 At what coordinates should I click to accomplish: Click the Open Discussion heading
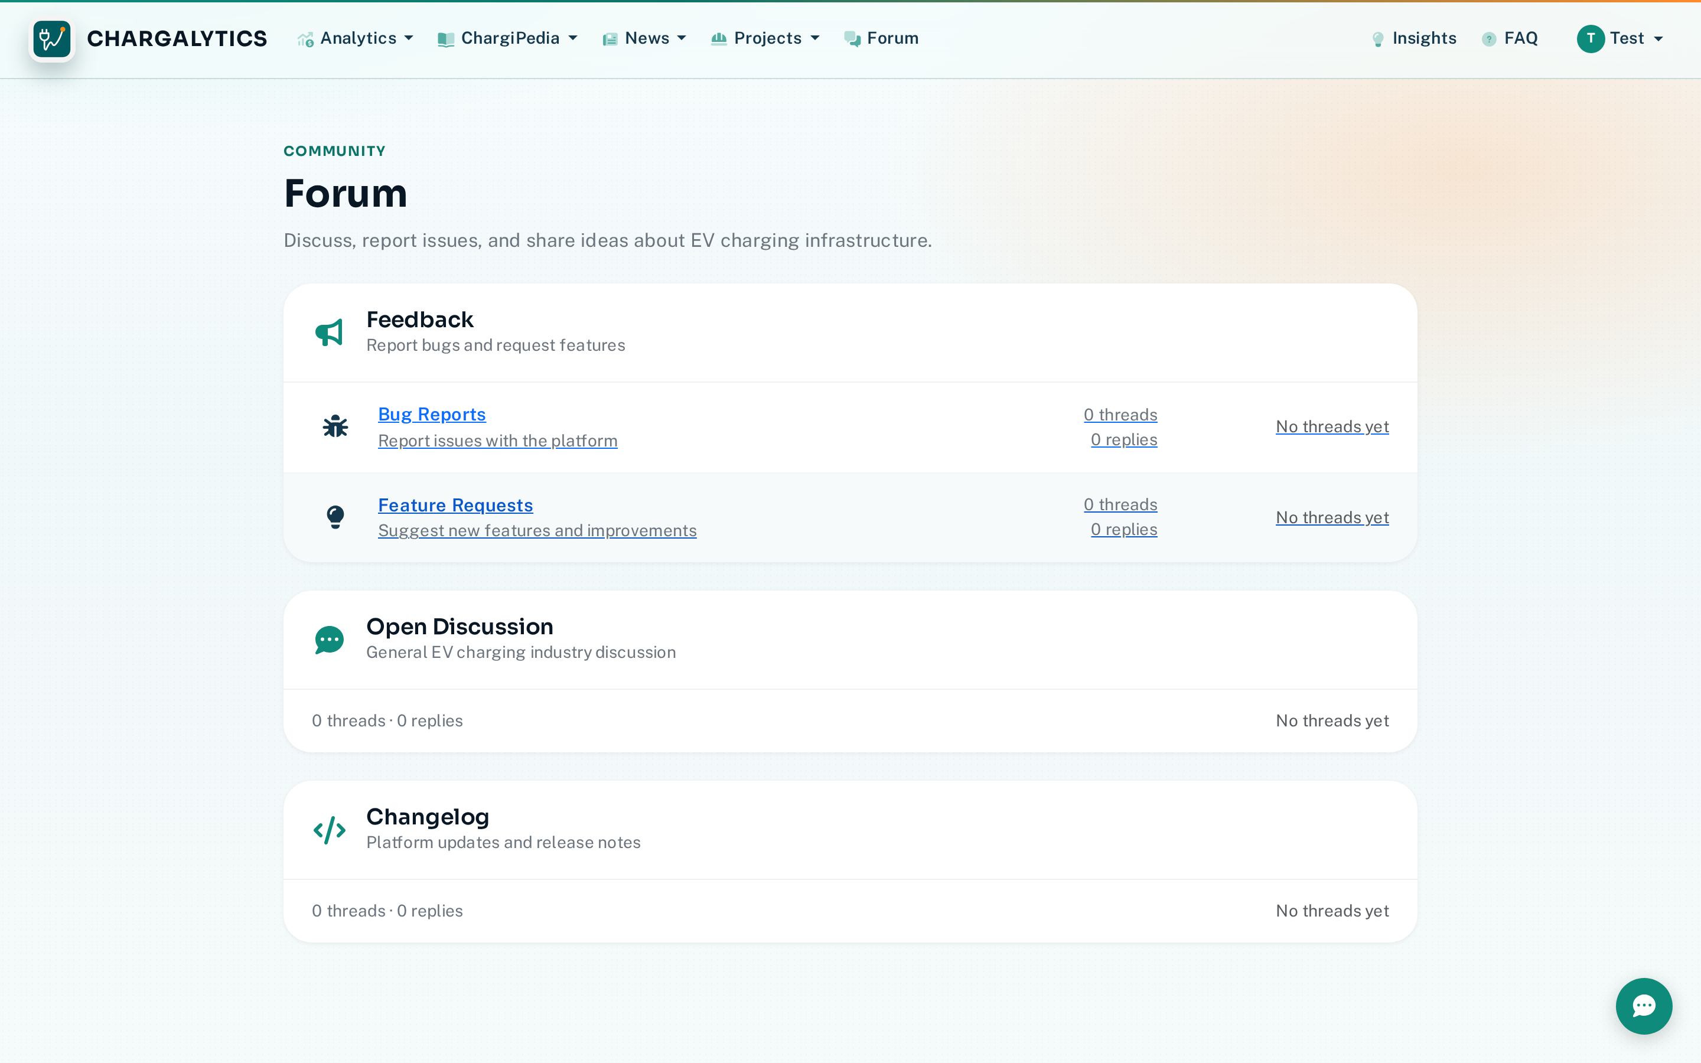point(460,627)
